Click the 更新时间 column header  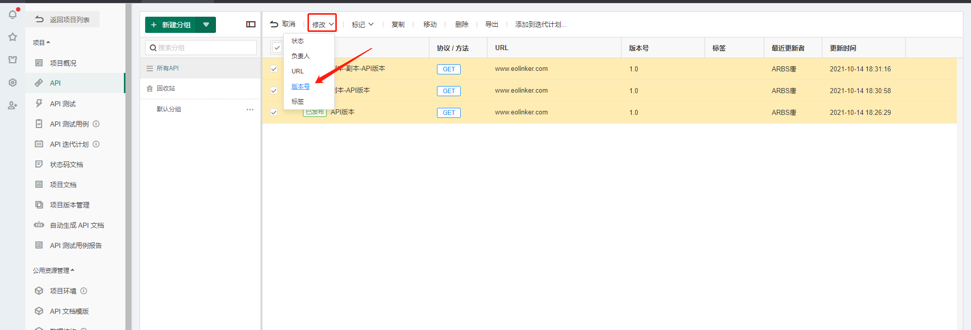(x=843, y=48)
